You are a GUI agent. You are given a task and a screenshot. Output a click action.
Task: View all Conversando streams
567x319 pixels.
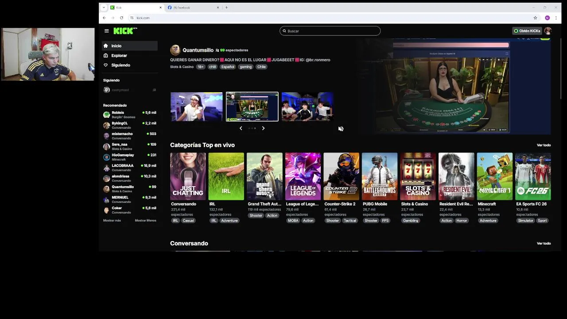(x=544, y=243)
